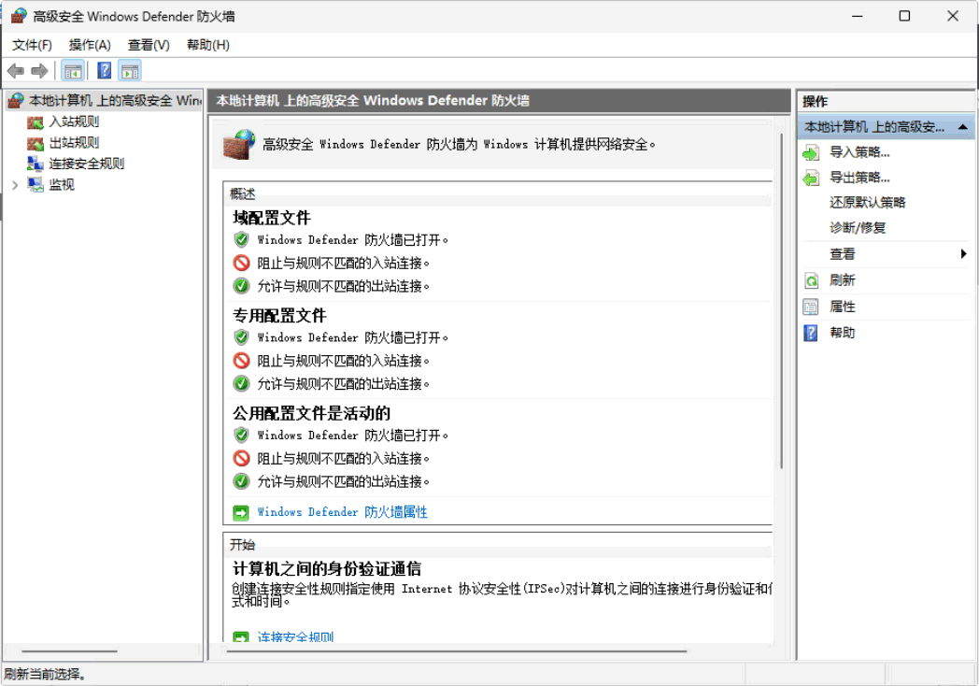Click 导出策略... in the actions pane
This screenshot has width=979, height=686.
[859, 179]
